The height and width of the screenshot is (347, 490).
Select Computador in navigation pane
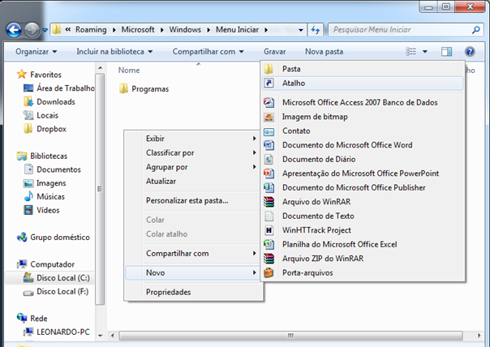45,264
